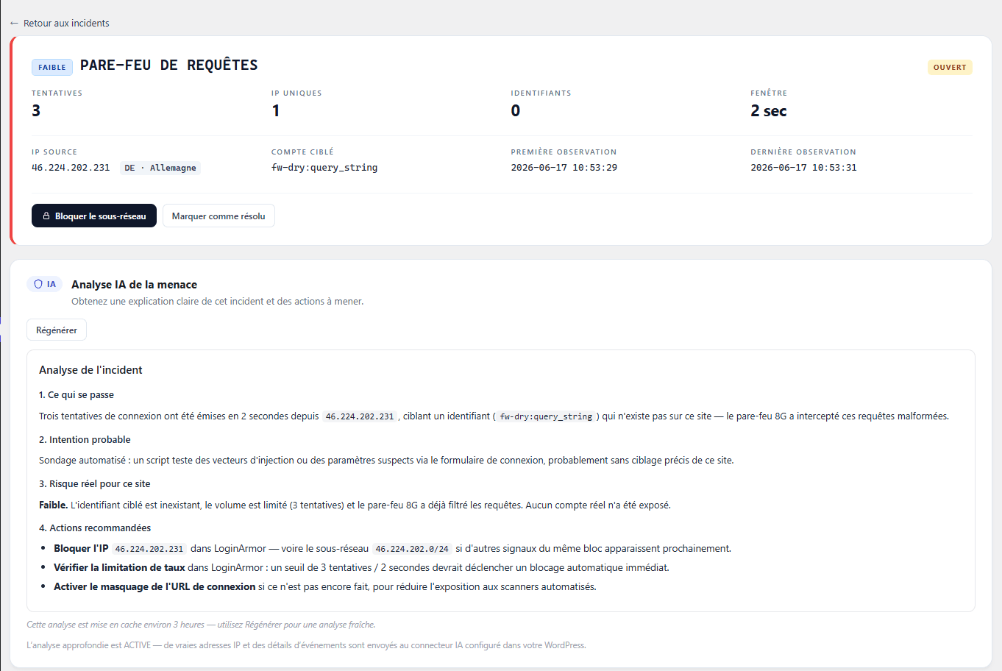Click IP code in Bloquer l'IP bullet
This screenshot has height=671, width=1002.
[149, 549]
